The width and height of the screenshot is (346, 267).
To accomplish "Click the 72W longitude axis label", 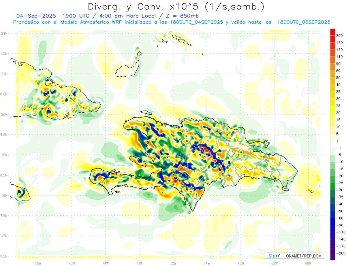I will coord(173,263).
